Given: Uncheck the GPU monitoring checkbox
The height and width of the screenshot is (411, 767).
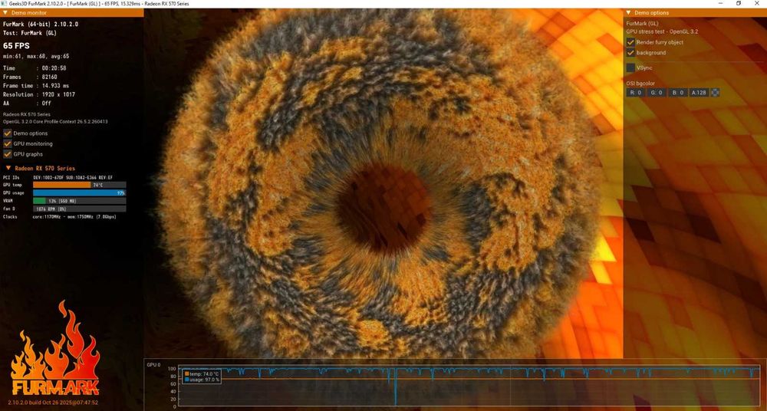Looking at the screenshot, I should pyautogui.click(x=8, y=144).
